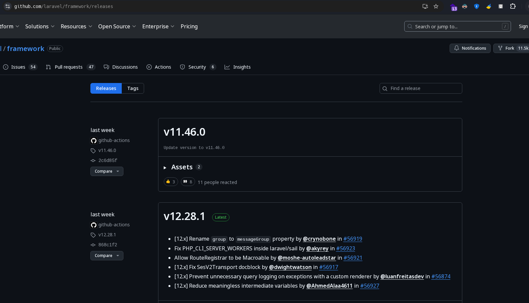This screenshot has width=529, height=303.
Task: Click the Search or jump to field
Action: click(458, 26)
